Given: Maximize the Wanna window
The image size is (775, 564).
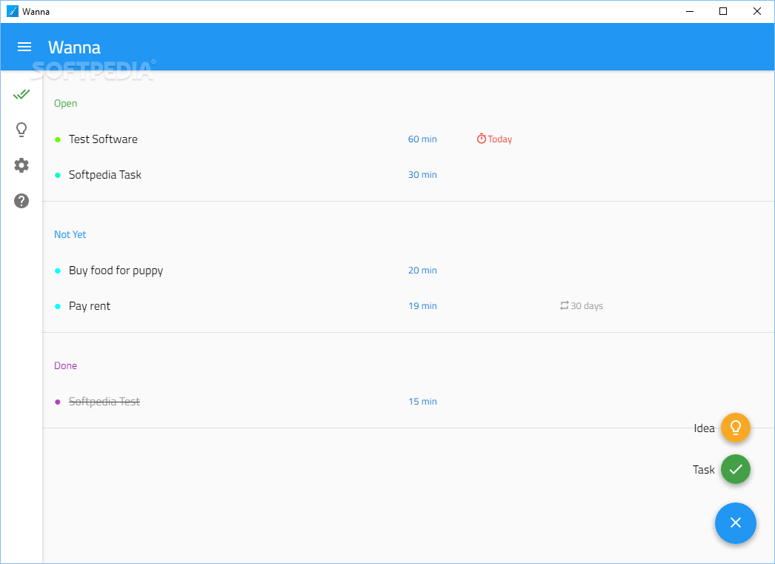Looking at the screenshot, I should click(x=723, y=11).
